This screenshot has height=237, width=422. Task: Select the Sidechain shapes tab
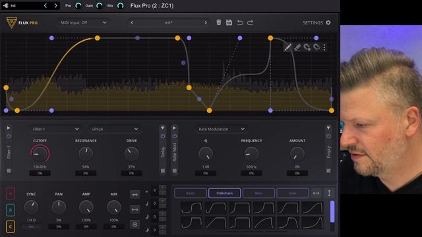pos(224,193)
